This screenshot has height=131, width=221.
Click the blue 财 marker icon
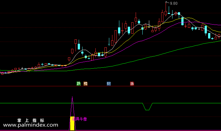tap(109, 84)
